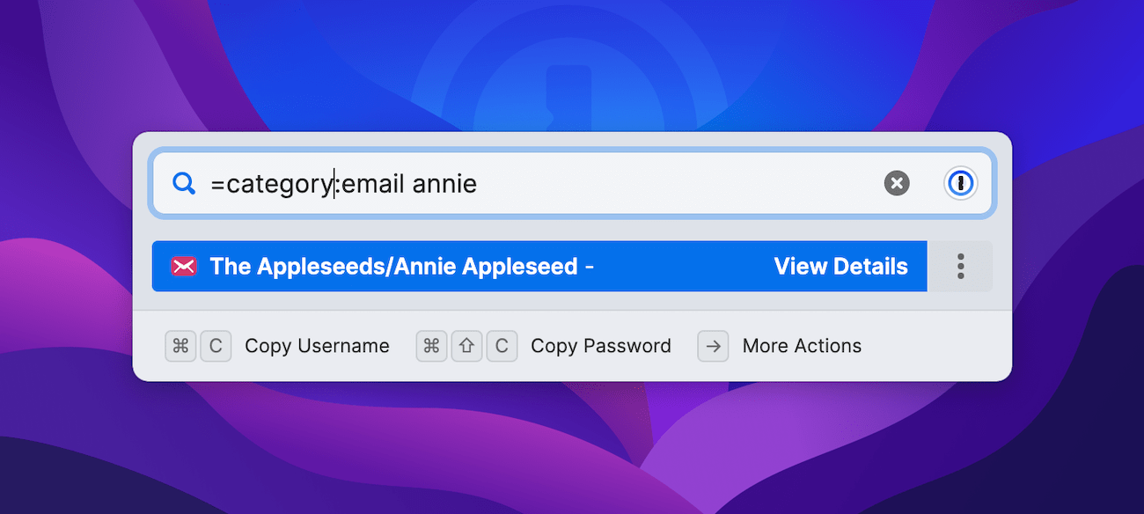Click the shift key icon in Copy Password shortcut
Image resolution: width=1144 pixels, height=514 pixels.
(466, 346)
